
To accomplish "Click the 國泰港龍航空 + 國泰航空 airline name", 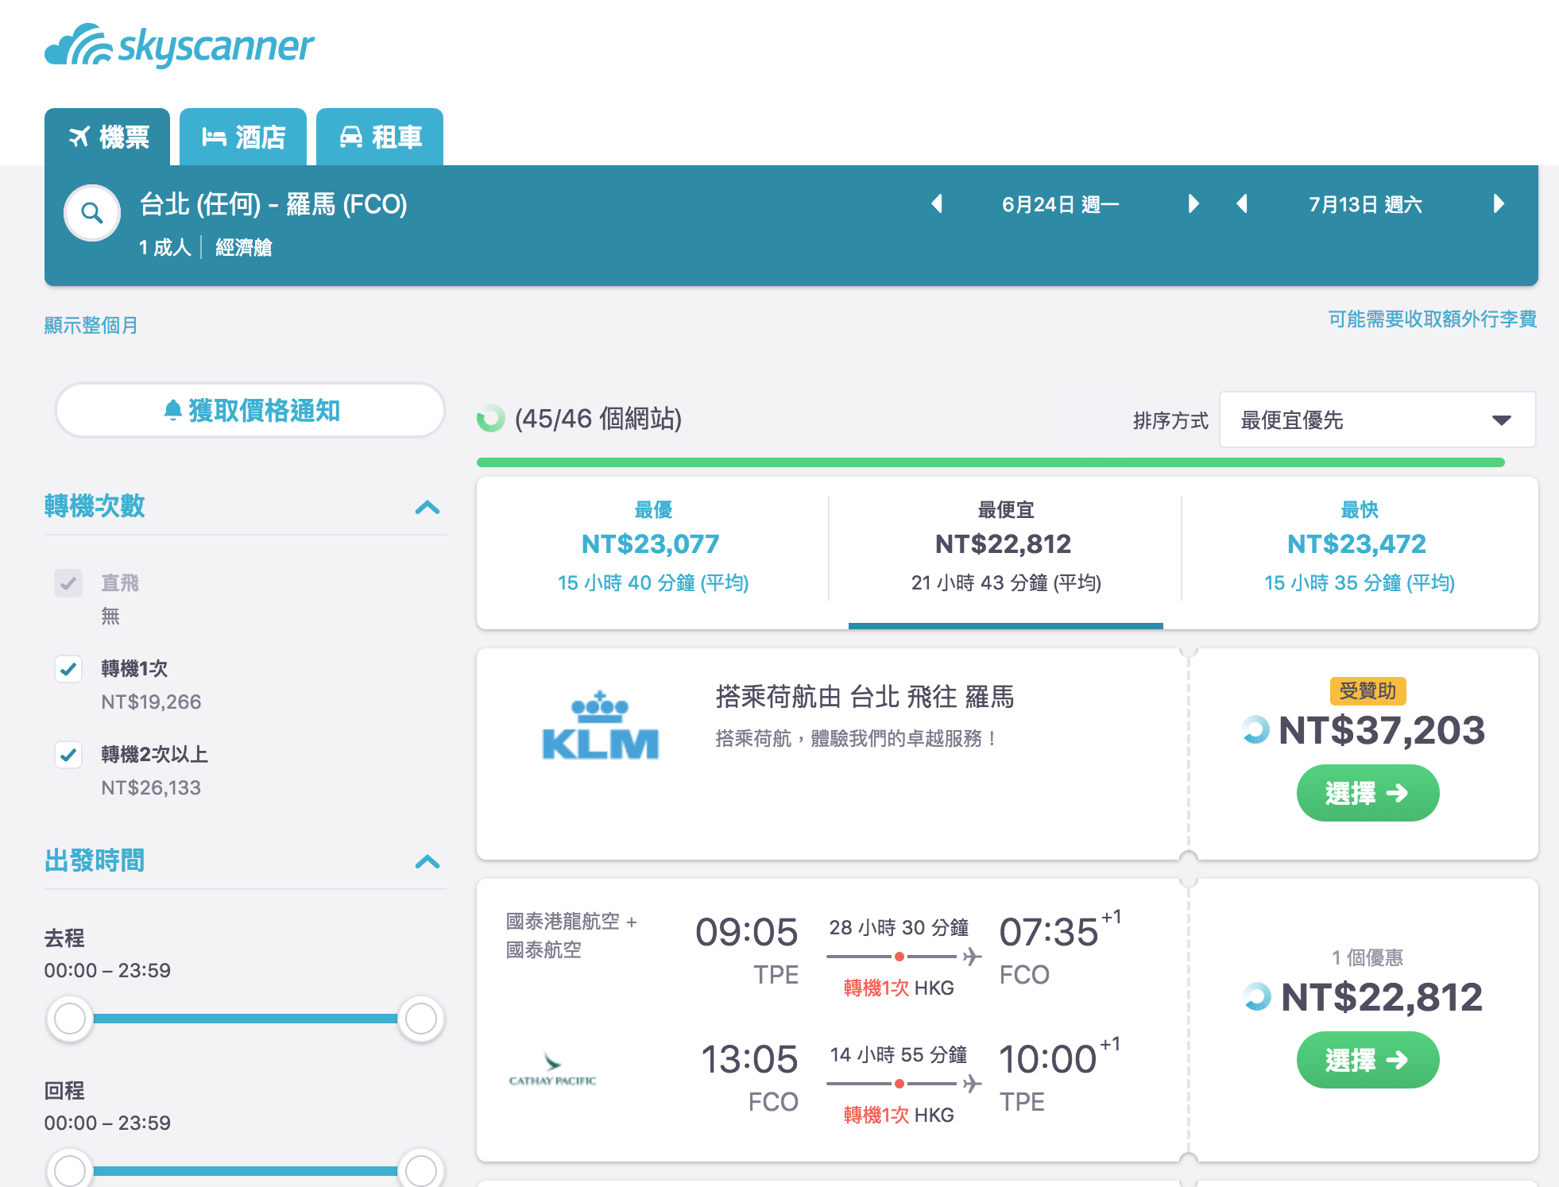I will coord(571,935).
